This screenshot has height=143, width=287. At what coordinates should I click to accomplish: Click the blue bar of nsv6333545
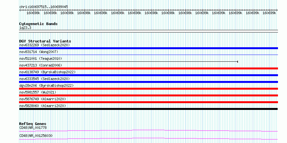[148, 82]
